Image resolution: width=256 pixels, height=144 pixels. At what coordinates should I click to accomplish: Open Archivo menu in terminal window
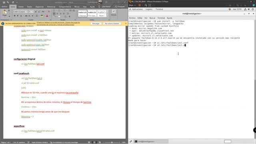(x=132, y=18)
